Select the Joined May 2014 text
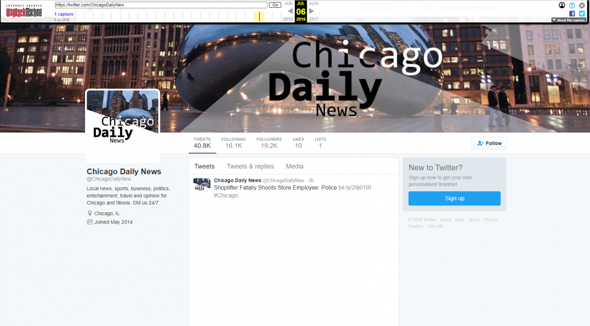 coord(114,222)
